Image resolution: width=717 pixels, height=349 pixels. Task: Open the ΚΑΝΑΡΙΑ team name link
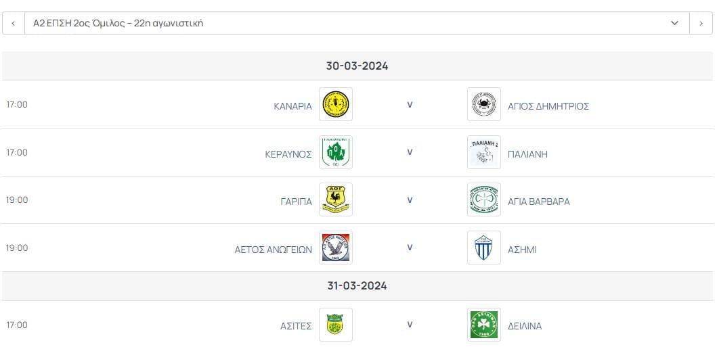pyautogui.click(x=292, y=106)
